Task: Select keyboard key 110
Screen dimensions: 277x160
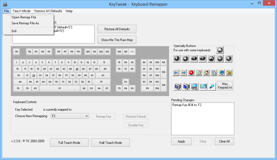Action: pyautogui.click(x=17, y=52)
